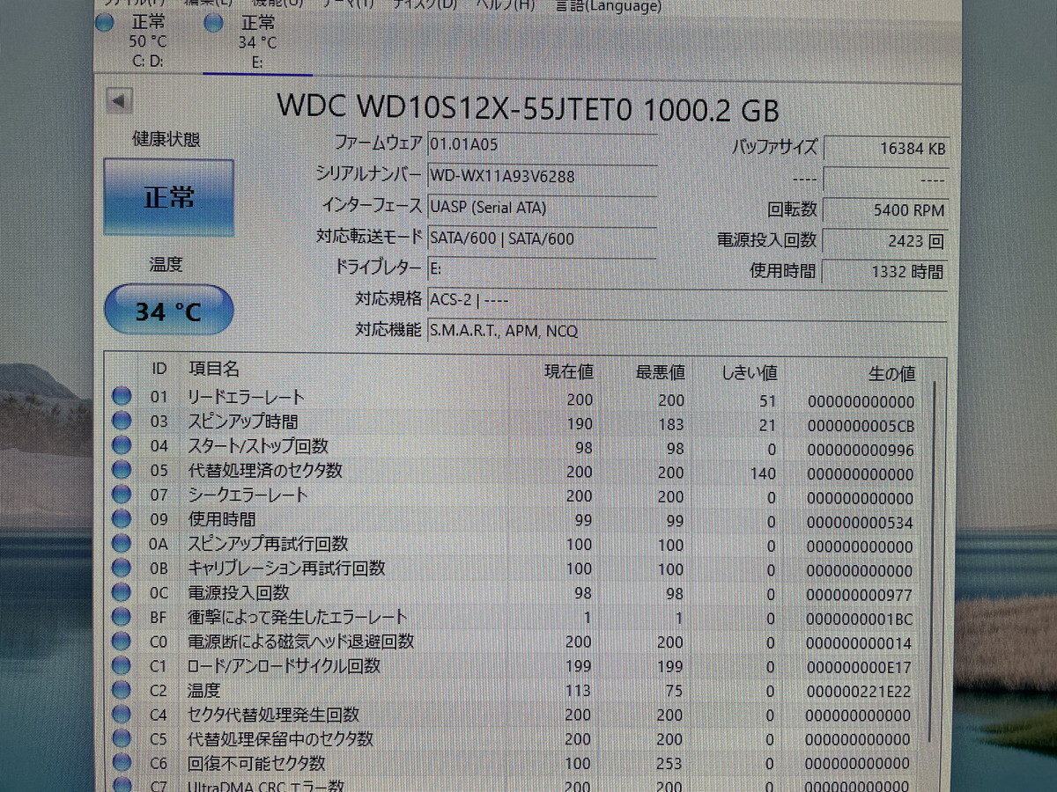The width and height of the screenshot is (1057, 792).
Task: Select the キャリブレーション再試行回数 attribute name
Action: tap(287, 568)
